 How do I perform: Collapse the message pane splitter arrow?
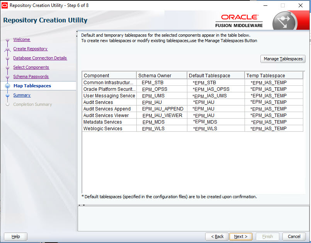point(84,205)
